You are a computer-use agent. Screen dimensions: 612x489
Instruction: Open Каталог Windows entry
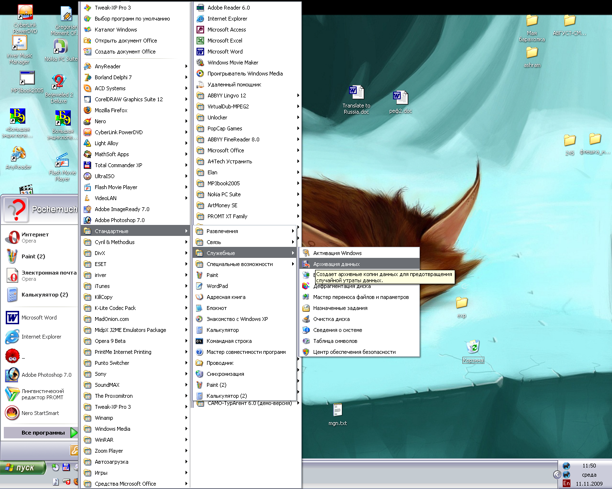(x=135, y=30)
